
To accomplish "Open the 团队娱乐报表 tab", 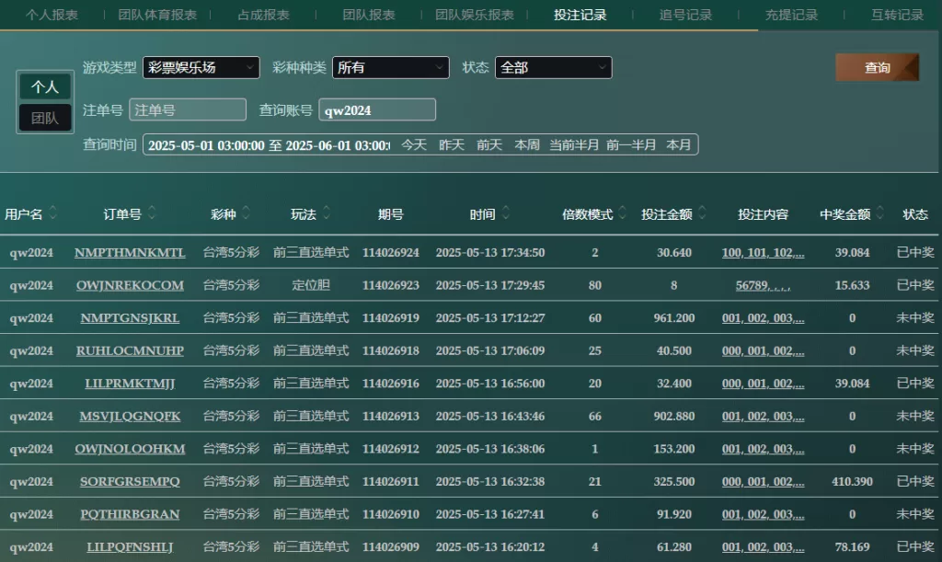I will coord(475,15).
